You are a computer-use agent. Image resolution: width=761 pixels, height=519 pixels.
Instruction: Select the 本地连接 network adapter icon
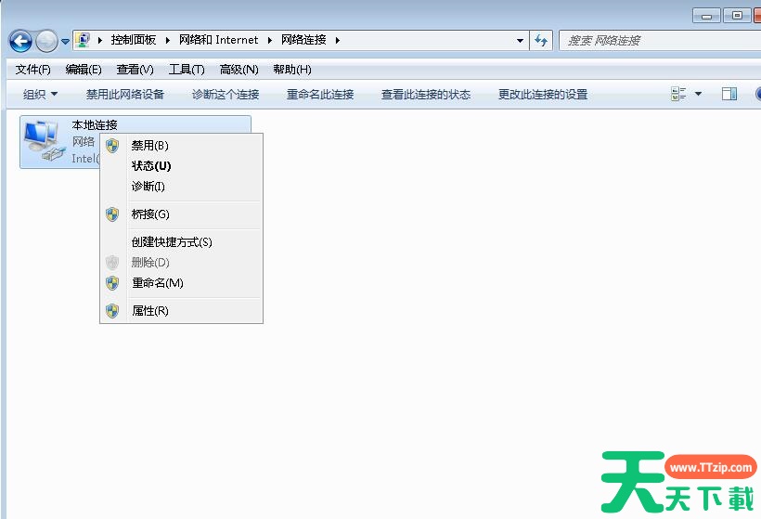pos(45,141)
